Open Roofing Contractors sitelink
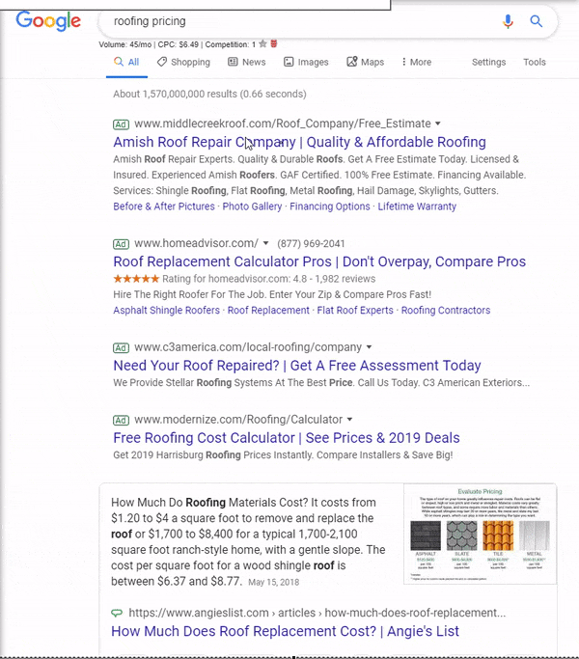 click(446, 310)
